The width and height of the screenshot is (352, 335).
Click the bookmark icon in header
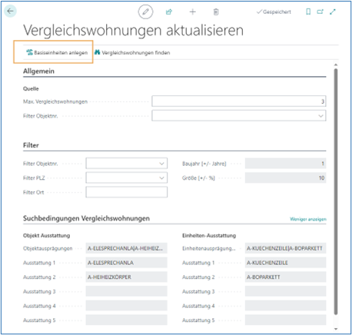pyautogui.click(x=308, y=12)
